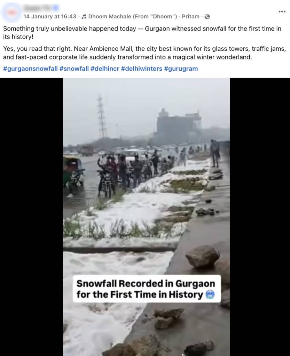Screen dimensions: 290x356
Task: Click the globe public audience icon
Action: [x=207, y=17]
